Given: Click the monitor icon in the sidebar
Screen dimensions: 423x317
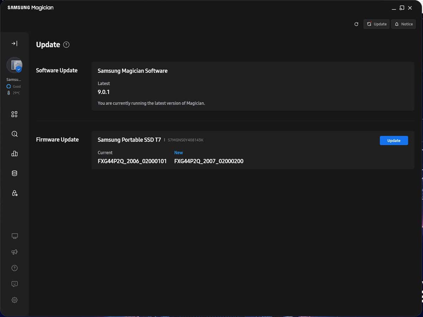Looking at the screenshot, I should 14,236.
